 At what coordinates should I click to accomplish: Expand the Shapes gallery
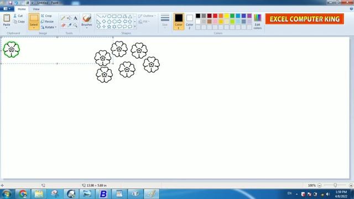coord(135,27)
